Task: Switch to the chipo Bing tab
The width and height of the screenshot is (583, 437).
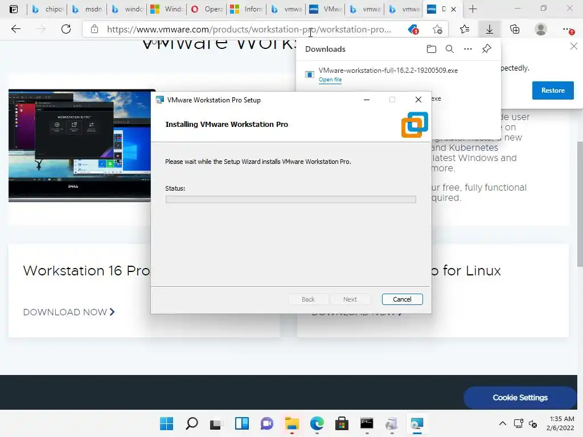Action: click(47, 9)
